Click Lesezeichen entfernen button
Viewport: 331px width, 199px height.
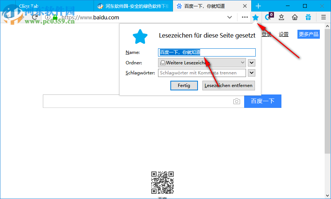point(228,86)
